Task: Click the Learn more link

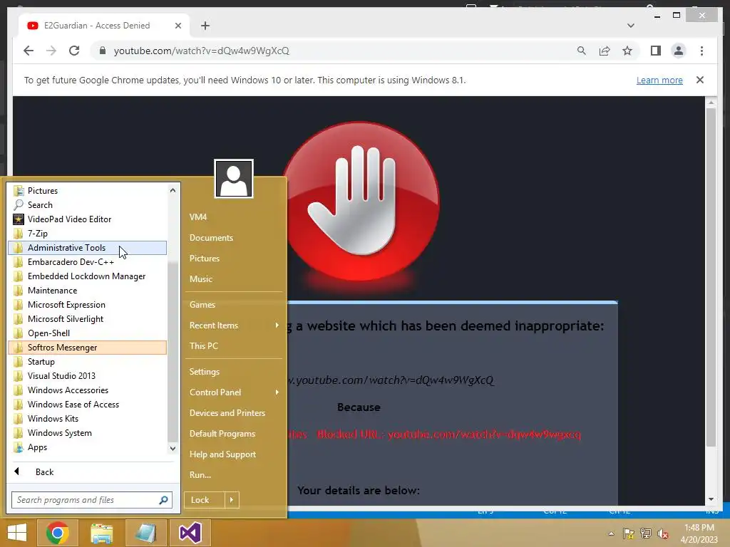Action: point(659,80)
